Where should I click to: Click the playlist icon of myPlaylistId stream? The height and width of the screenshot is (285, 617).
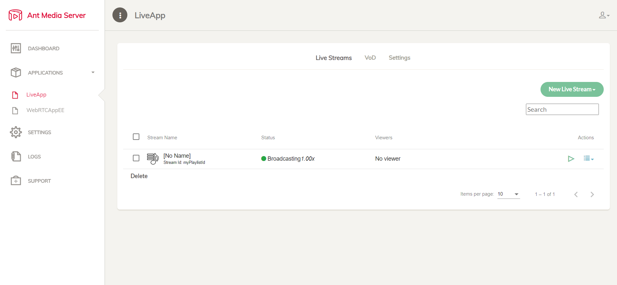[153, 159]
